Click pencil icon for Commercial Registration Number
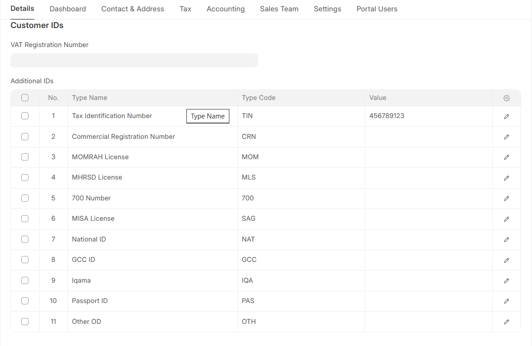This screenshot has width=532, height=346. tap(506, 137)
